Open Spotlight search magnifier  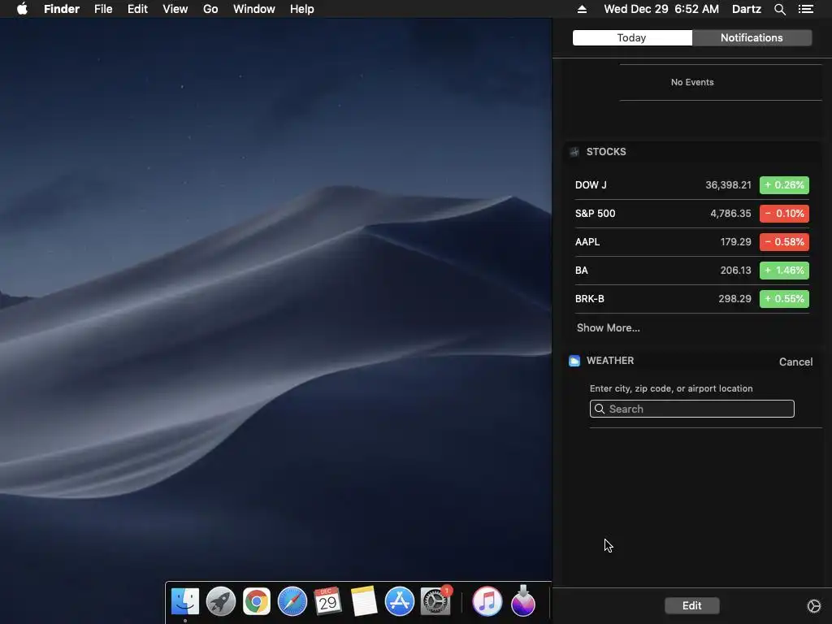pyautogui.click(x=779, y=9)
